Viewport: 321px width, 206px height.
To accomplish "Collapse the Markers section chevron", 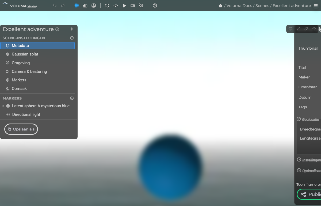I will (72, 98).
